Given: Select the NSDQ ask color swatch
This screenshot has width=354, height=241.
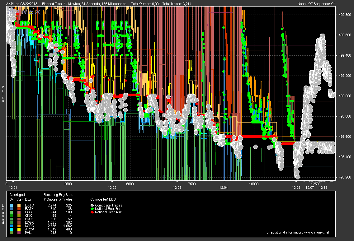Looking at the screenshot, I should (x=19, y=226).
